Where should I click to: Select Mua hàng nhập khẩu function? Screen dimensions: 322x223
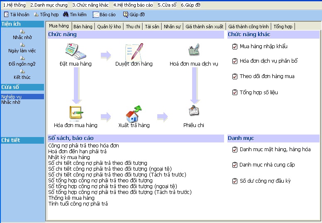pyautogui.click(x=263, y=47)
